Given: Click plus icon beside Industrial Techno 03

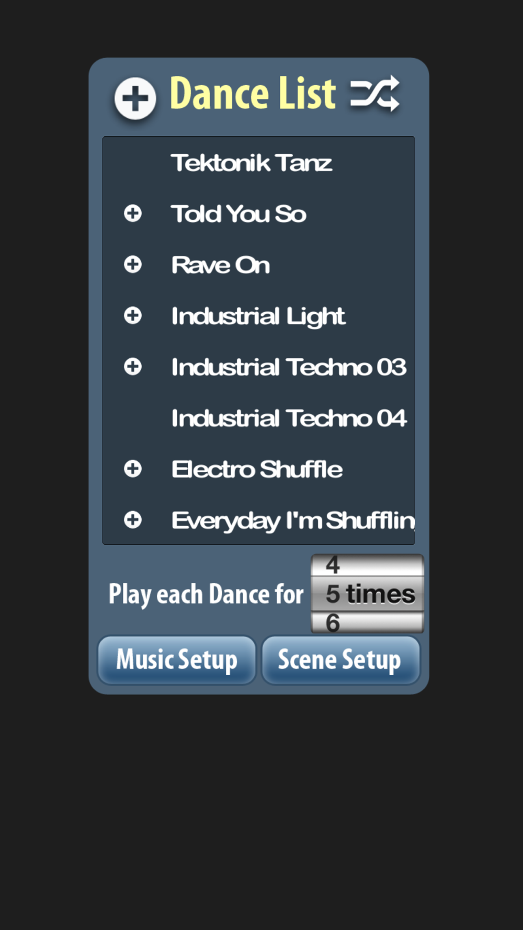Looking at the screenshot, I should (133, 367).
